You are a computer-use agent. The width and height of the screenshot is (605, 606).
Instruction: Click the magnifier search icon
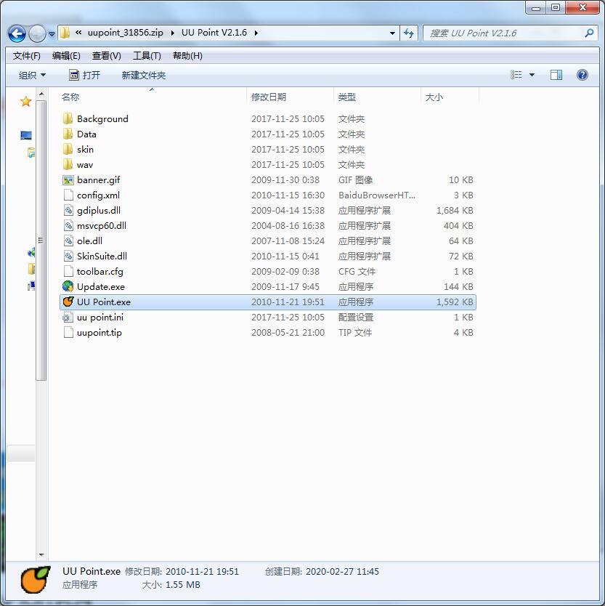click(589, 33)
